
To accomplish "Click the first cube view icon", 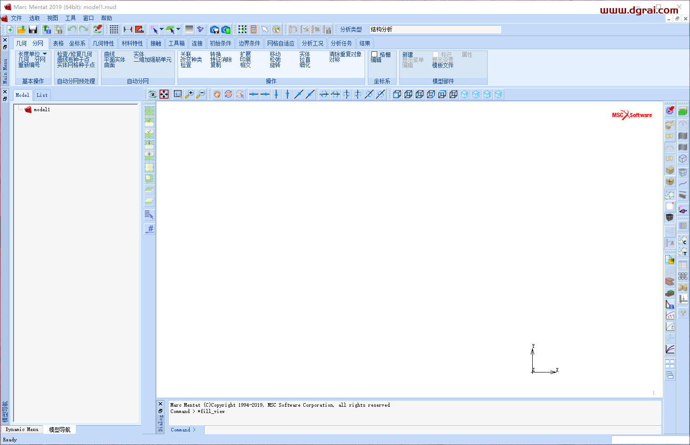I will [x=397, y=94].
